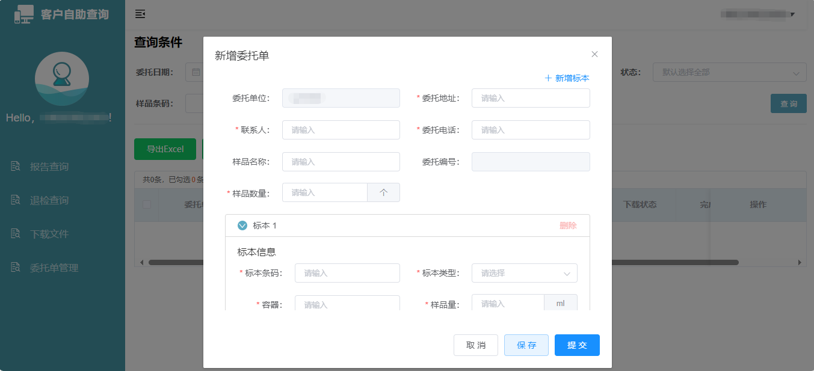Click the 委托单管理 sidebar icon
Viewport: 814px width, 371px height.
point(16,268)
